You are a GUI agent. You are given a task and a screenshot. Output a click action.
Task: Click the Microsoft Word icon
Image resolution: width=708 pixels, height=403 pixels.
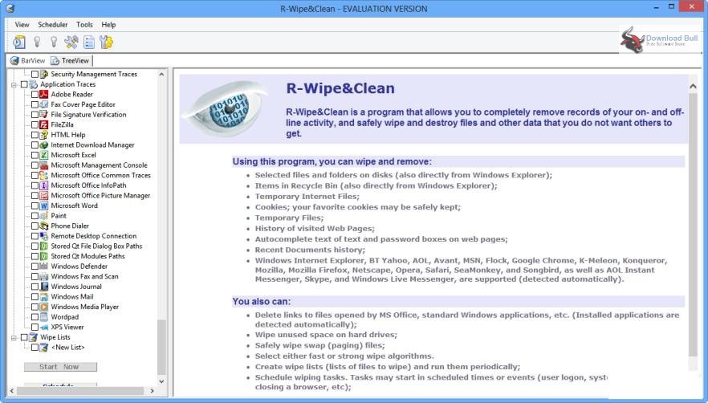44,206
